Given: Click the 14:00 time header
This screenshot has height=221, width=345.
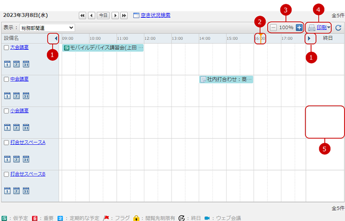Looking at the screenshot, I should point(205,38).
